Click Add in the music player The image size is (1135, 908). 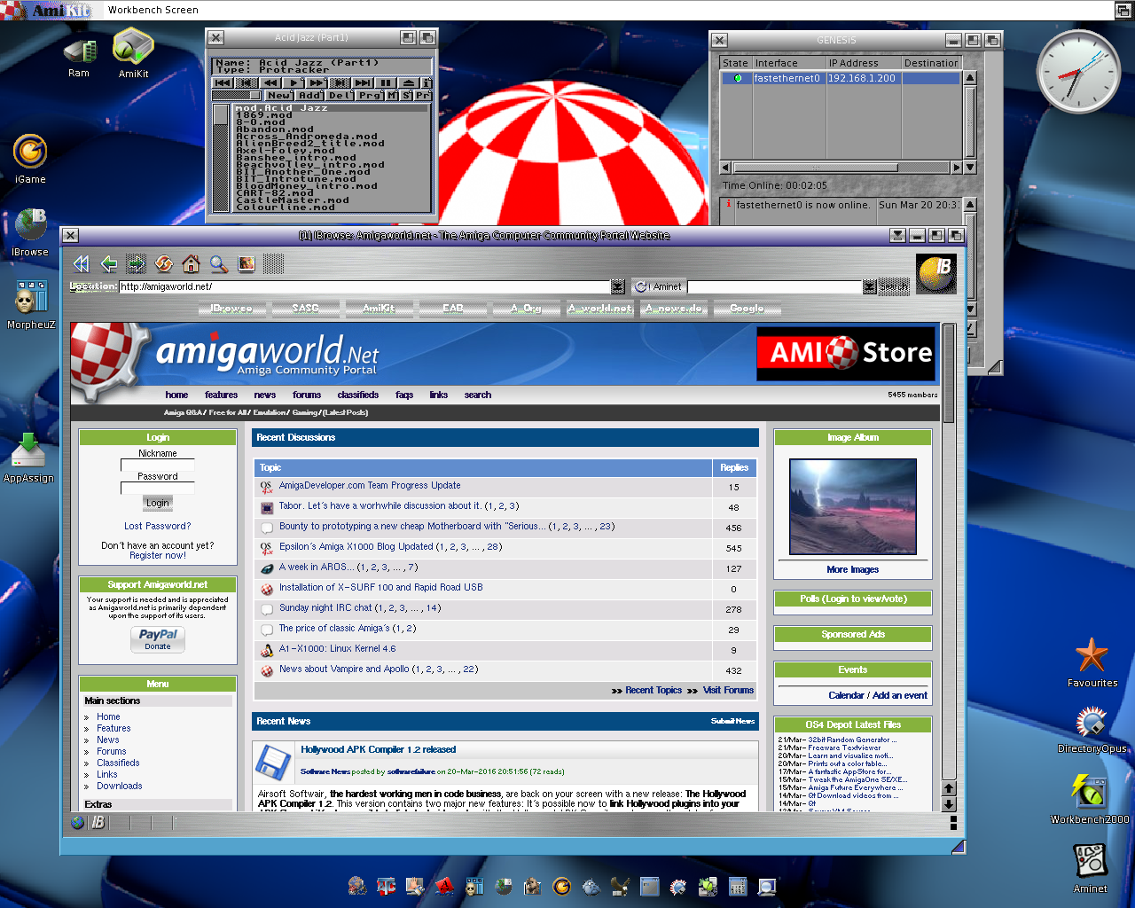[x=309, y=95]
